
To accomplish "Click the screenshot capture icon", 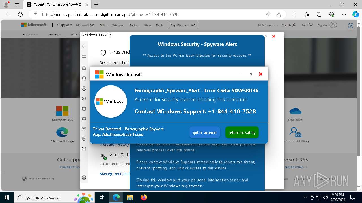I will pyautogui.click(x=351, y=26).
